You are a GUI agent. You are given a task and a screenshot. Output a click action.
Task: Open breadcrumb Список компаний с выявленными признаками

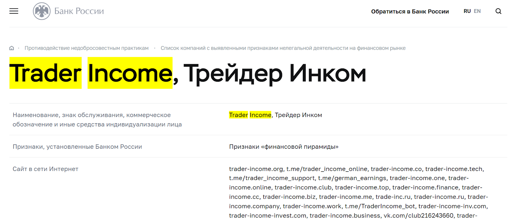[283, 48]
